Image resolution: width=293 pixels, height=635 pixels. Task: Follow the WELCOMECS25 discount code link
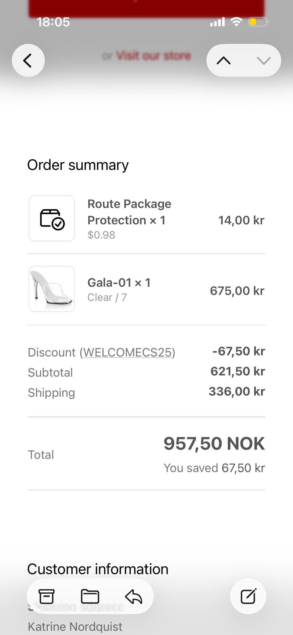(x=127, y=352)
